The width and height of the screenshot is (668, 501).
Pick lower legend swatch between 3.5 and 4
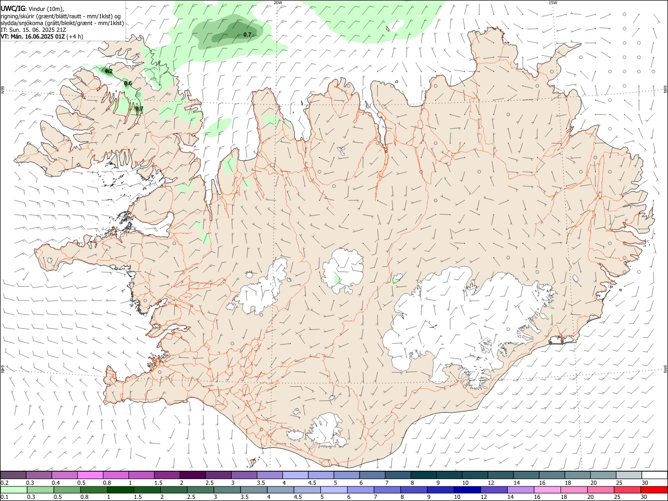tap(253, 490)
